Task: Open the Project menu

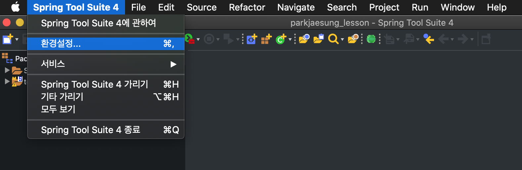Action: tap(384, 7)
